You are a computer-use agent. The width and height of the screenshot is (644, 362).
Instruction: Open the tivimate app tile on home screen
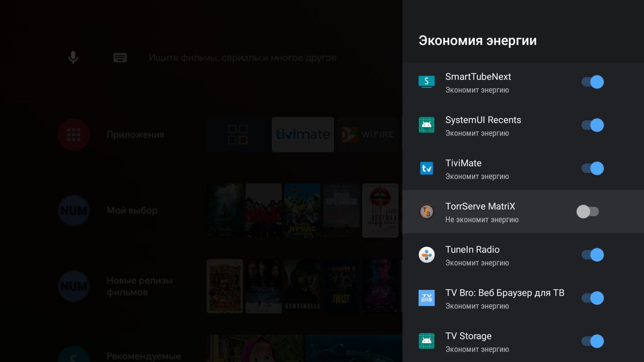pyautogui.click(x=303, y=135)
